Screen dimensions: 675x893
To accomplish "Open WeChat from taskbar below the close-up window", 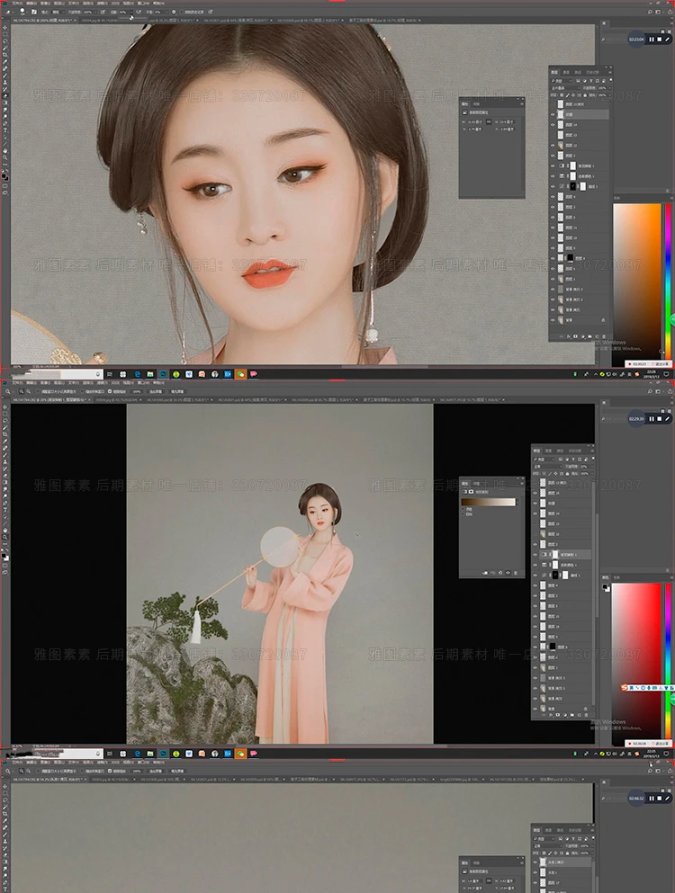I will click(240, 373).
